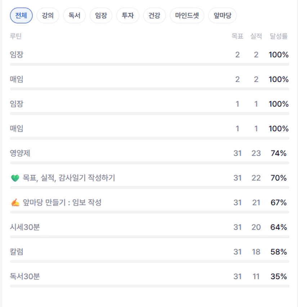The width and height of the screenshot is (298, 307).
Task: Select the 칼럼 routine row
Action: point(17,252)
